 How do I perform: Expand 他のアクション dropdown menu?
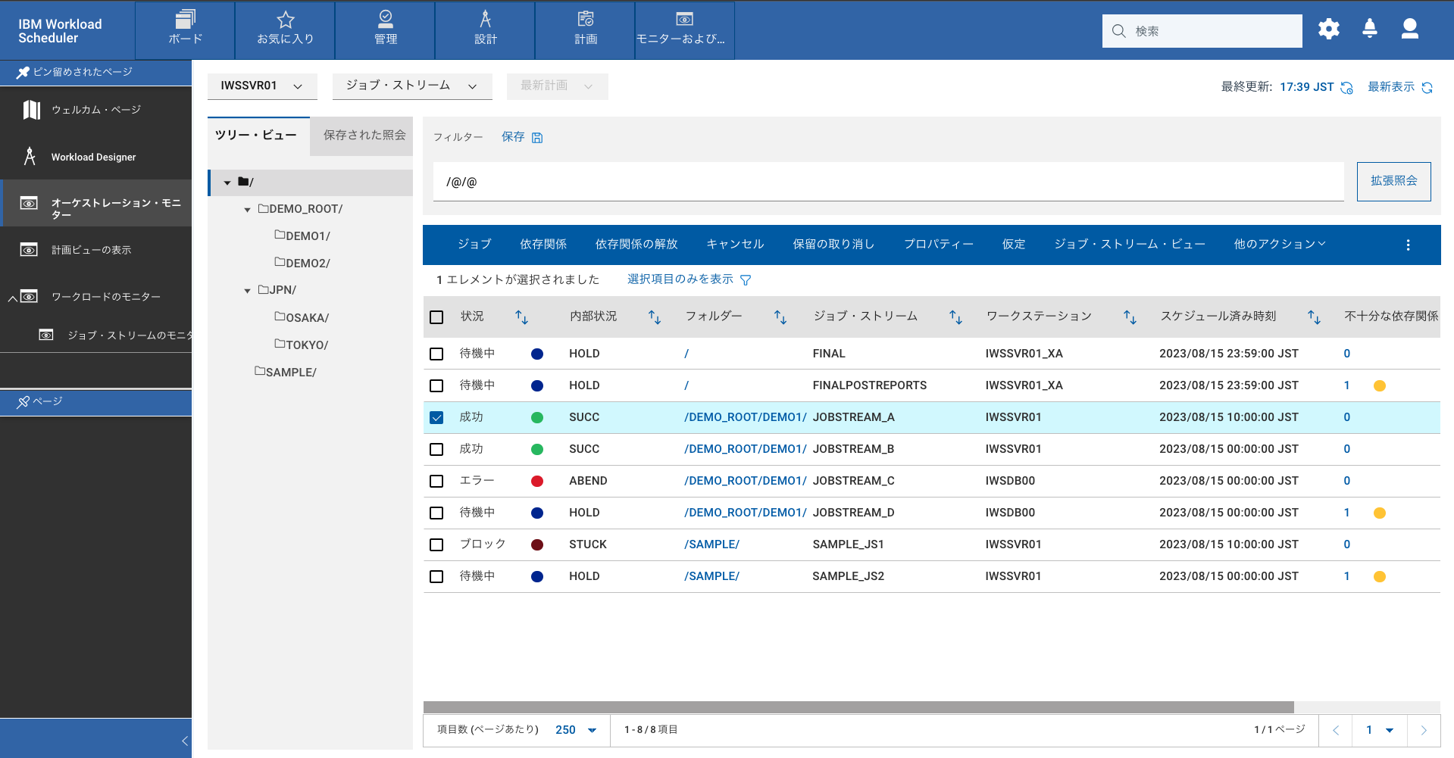(1280, 244)
